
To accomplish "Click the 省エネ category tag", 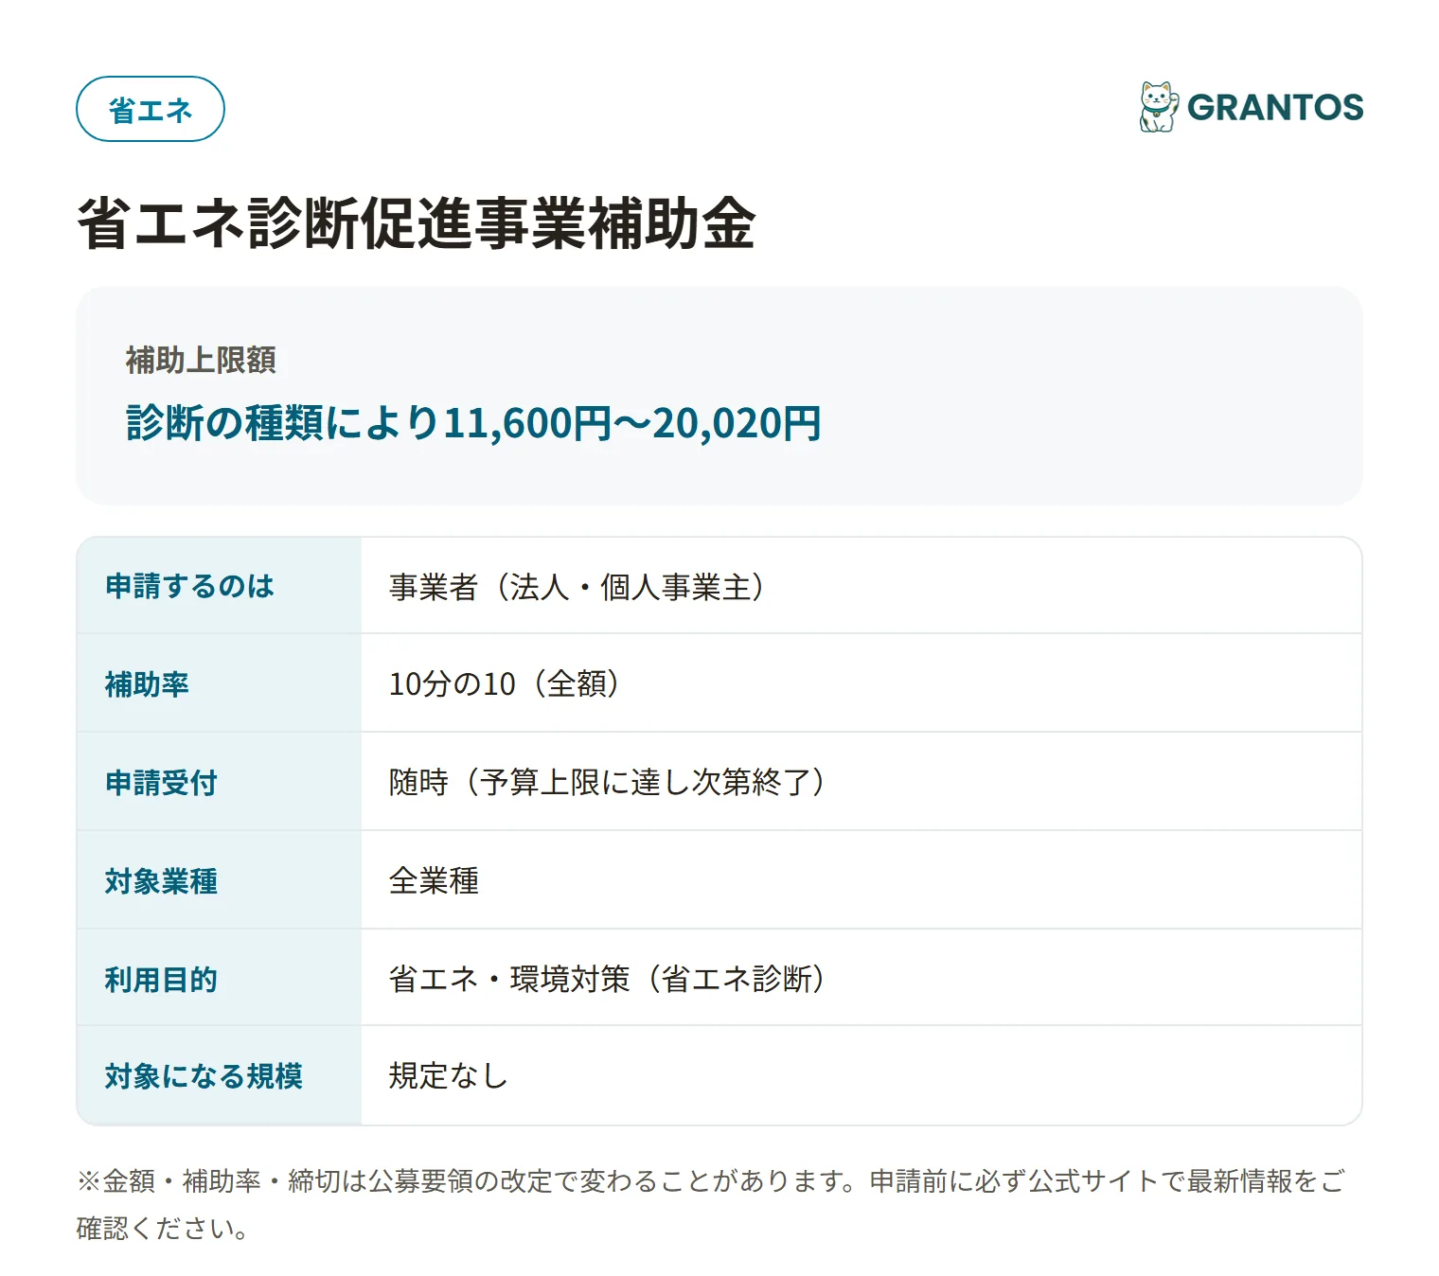I will 150,109.
